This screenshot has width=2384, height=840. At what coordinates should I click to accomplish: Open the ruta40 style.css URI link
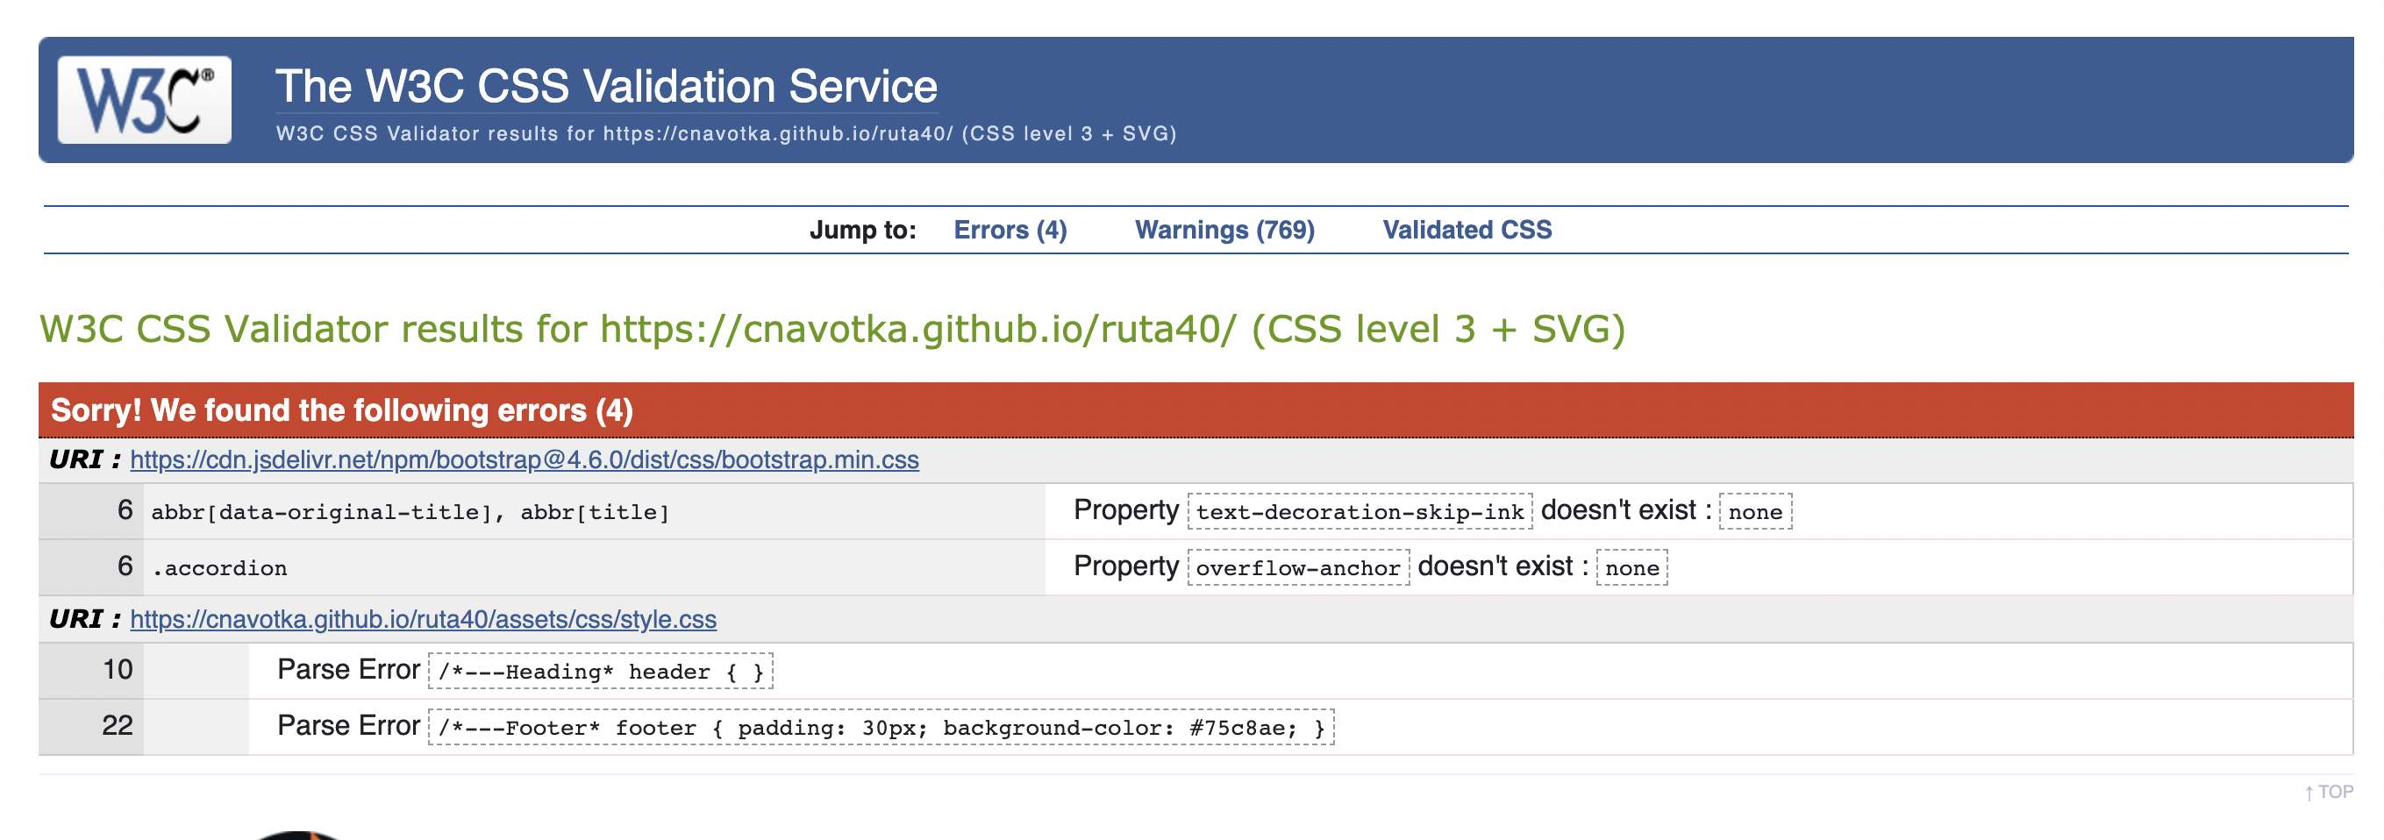coord(423,619)
